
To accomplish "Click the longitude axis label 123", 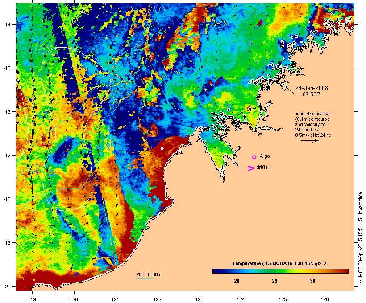I will [200, 299].
